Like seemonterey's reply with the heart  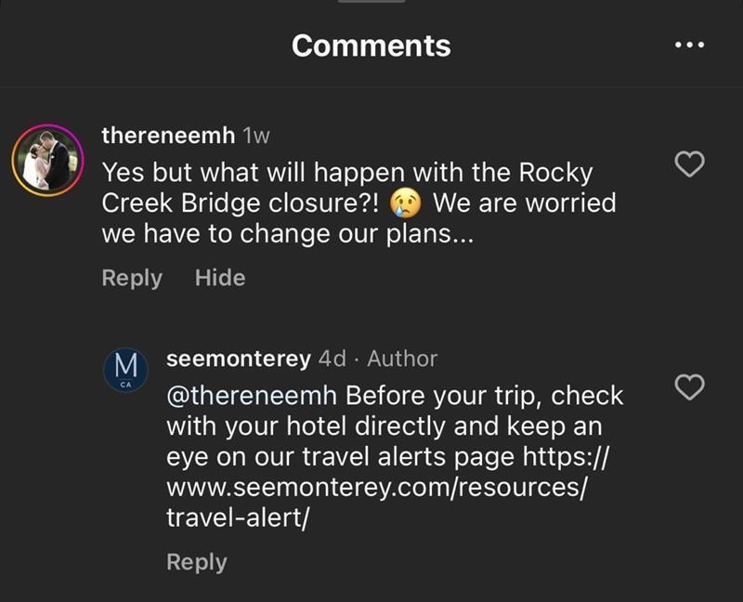pyautogui.click(x=689, y=386)
